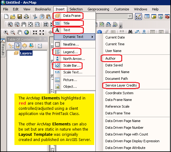Viewport: 171px width, 152px height.
Task: Insert a North Arrow
Action: (x=75, y=59)
